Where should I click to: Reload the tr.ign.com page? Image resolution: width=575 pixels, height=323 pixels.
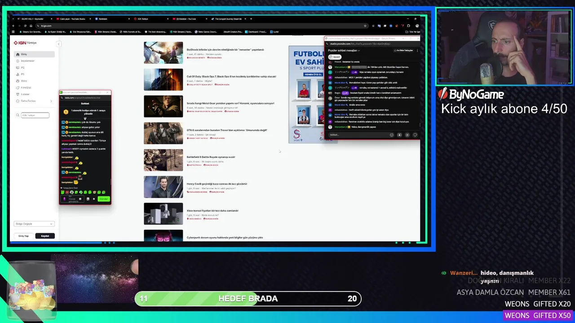(x=25, y=26)
